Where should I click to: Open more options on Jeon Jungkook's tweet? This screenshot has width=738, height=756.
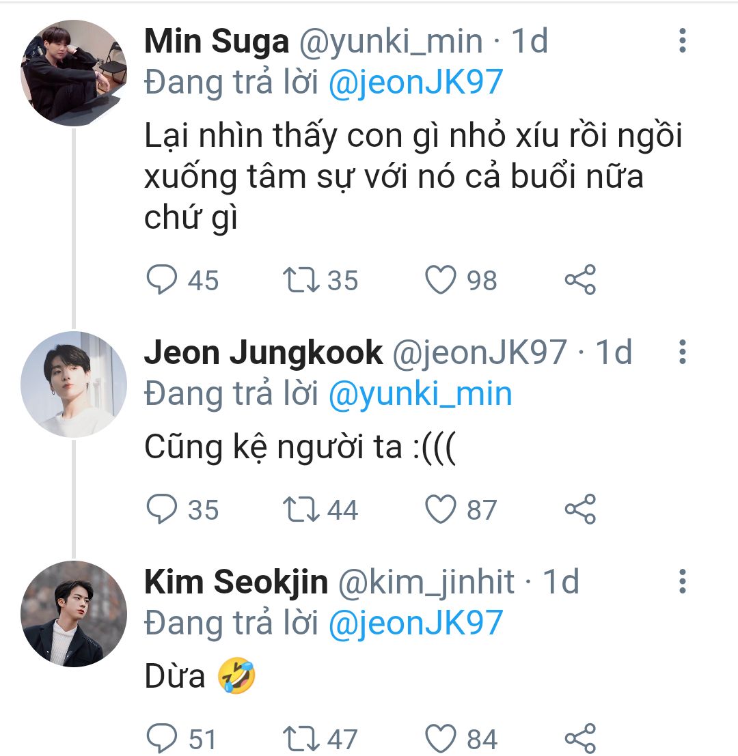(x=682, y=353)
